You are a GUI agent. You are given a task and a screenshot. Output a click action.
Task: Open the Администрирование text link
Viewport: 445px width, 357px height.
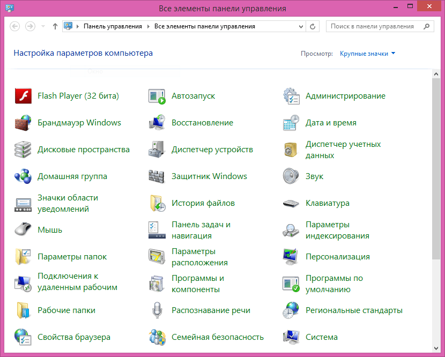click(345, 96)
